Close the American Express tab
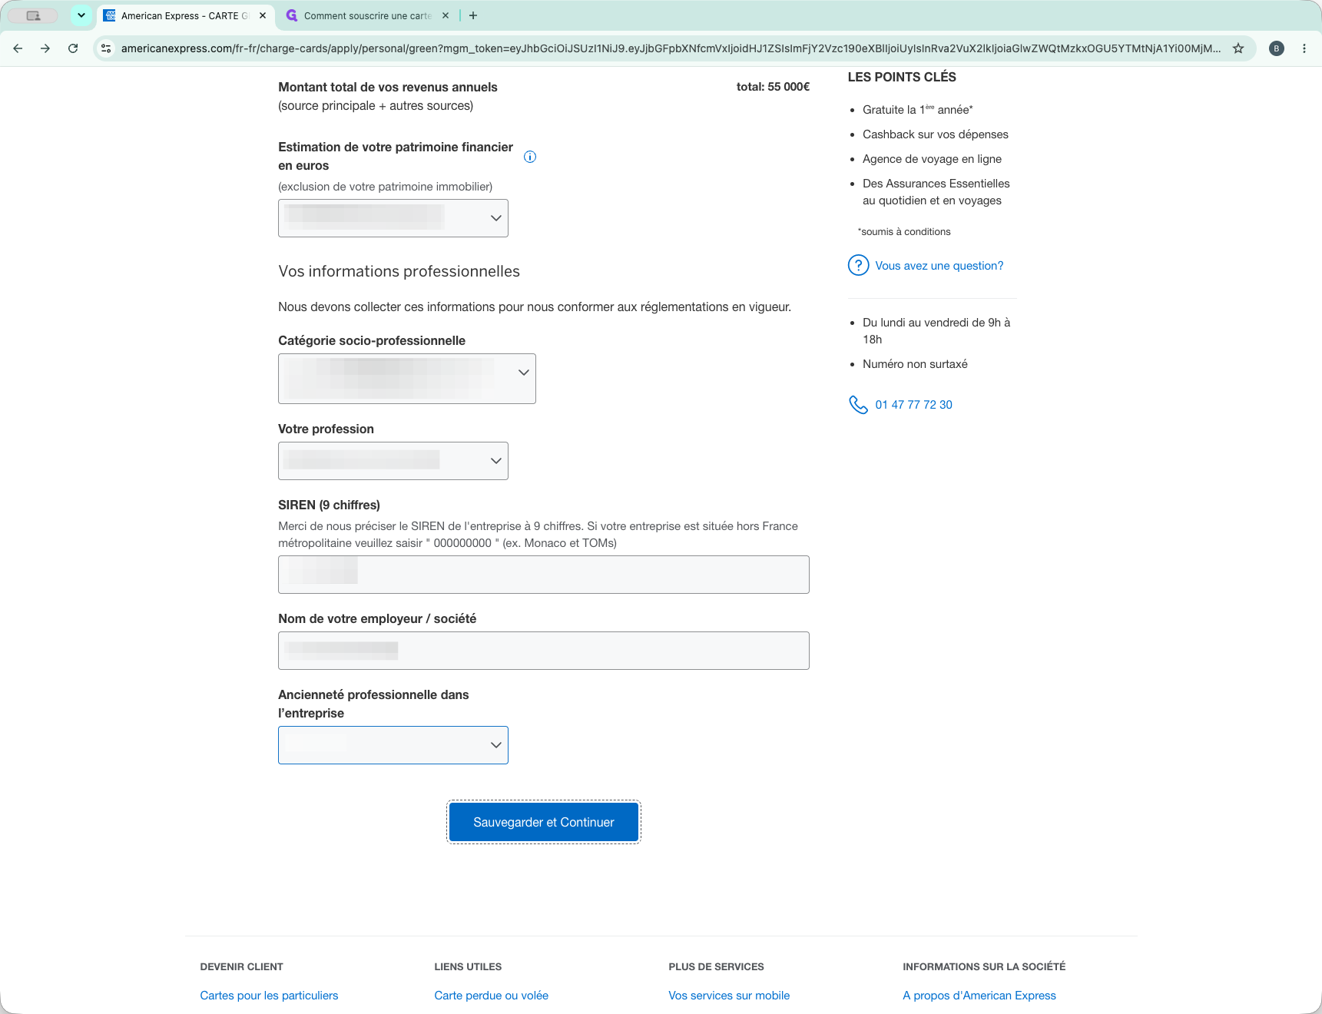 (x=263, y=15)
